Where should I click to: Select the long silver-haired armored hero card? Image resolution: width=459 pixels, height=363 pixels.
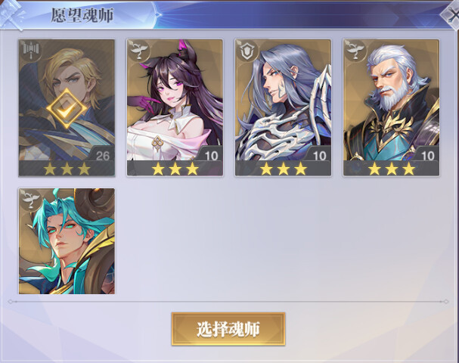point(283,107)
